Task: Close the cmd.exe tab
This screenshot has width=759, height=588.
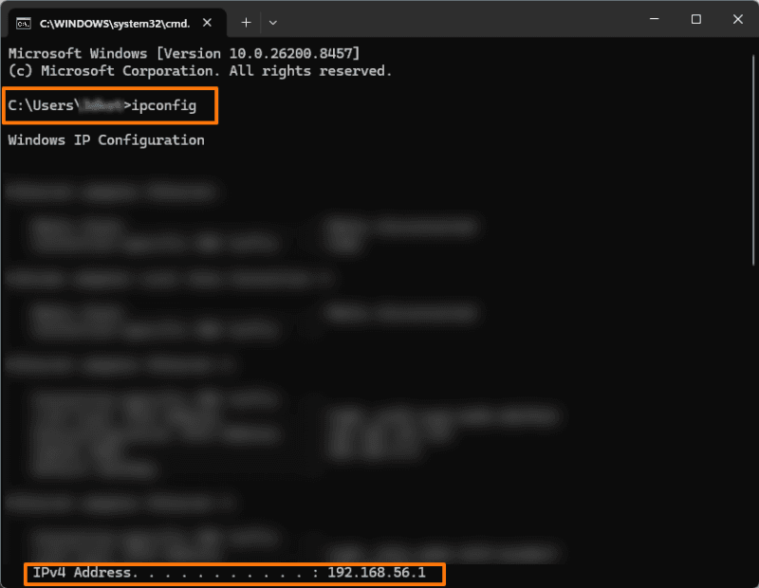Action: (x=207, y=23)
